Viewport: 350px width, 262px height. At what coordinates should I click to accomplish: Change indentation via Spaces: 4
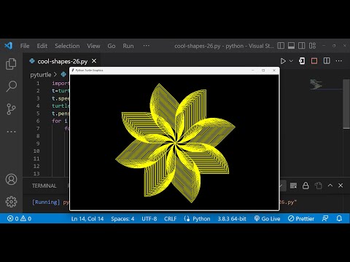click(x=122, y=219)
